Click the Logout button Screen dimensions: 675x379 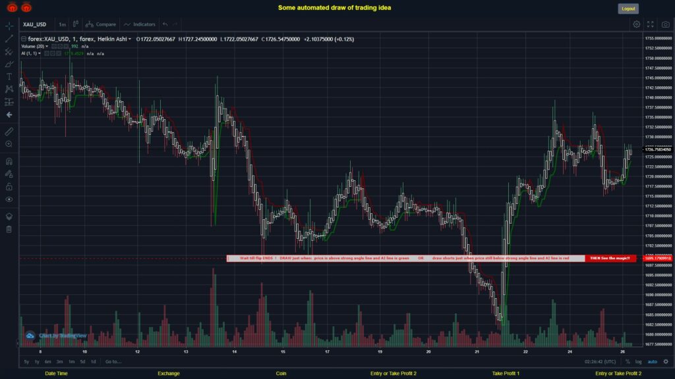coord(628,9)
